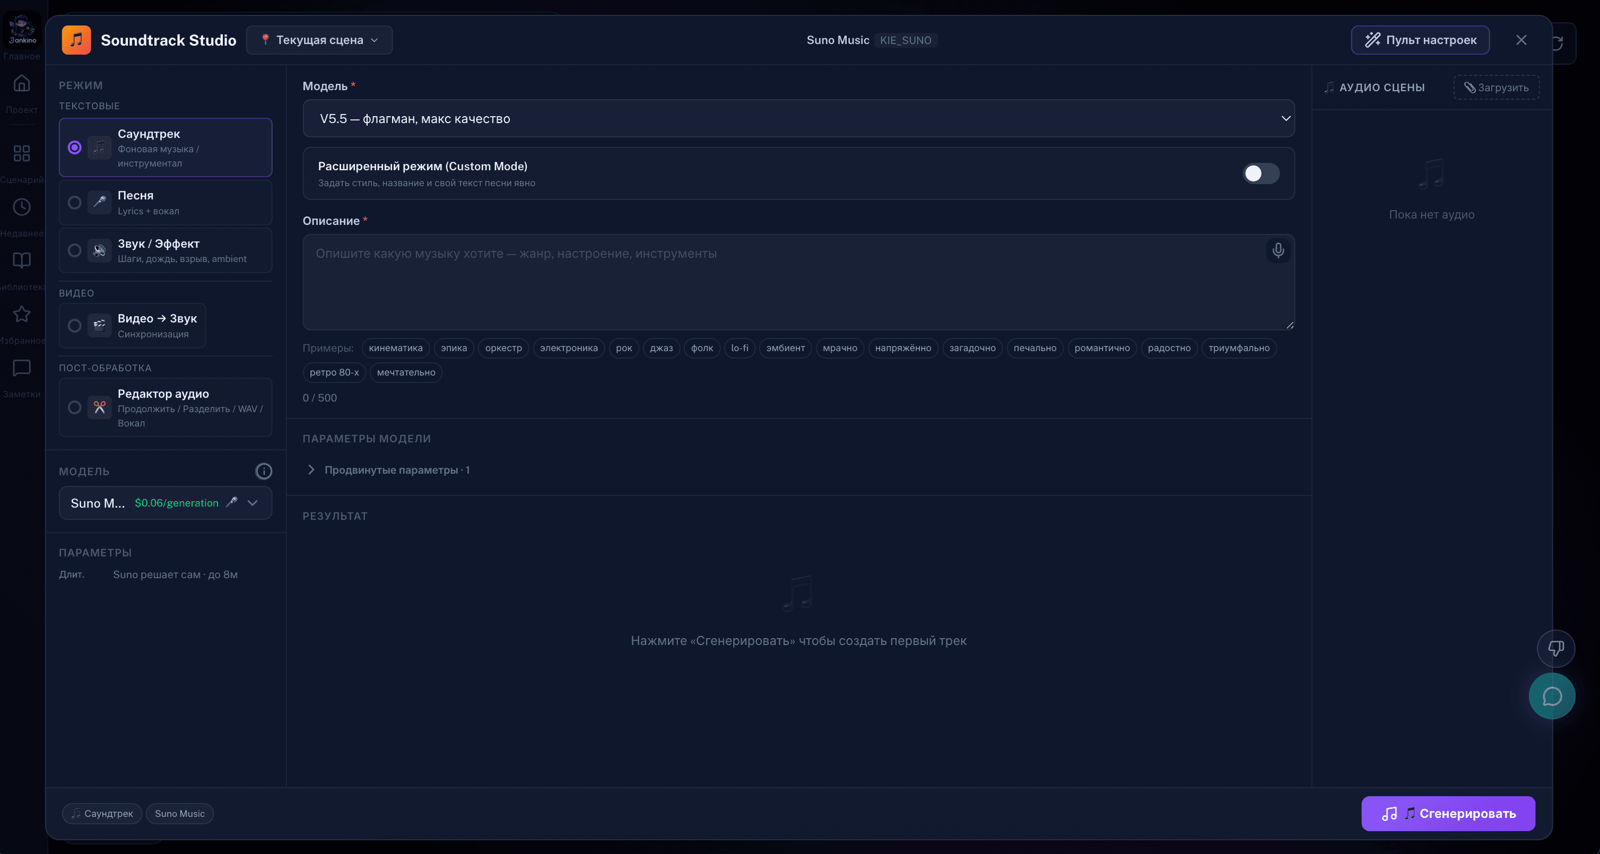Select the Песня mode radio button

click(x=74, y=203)
